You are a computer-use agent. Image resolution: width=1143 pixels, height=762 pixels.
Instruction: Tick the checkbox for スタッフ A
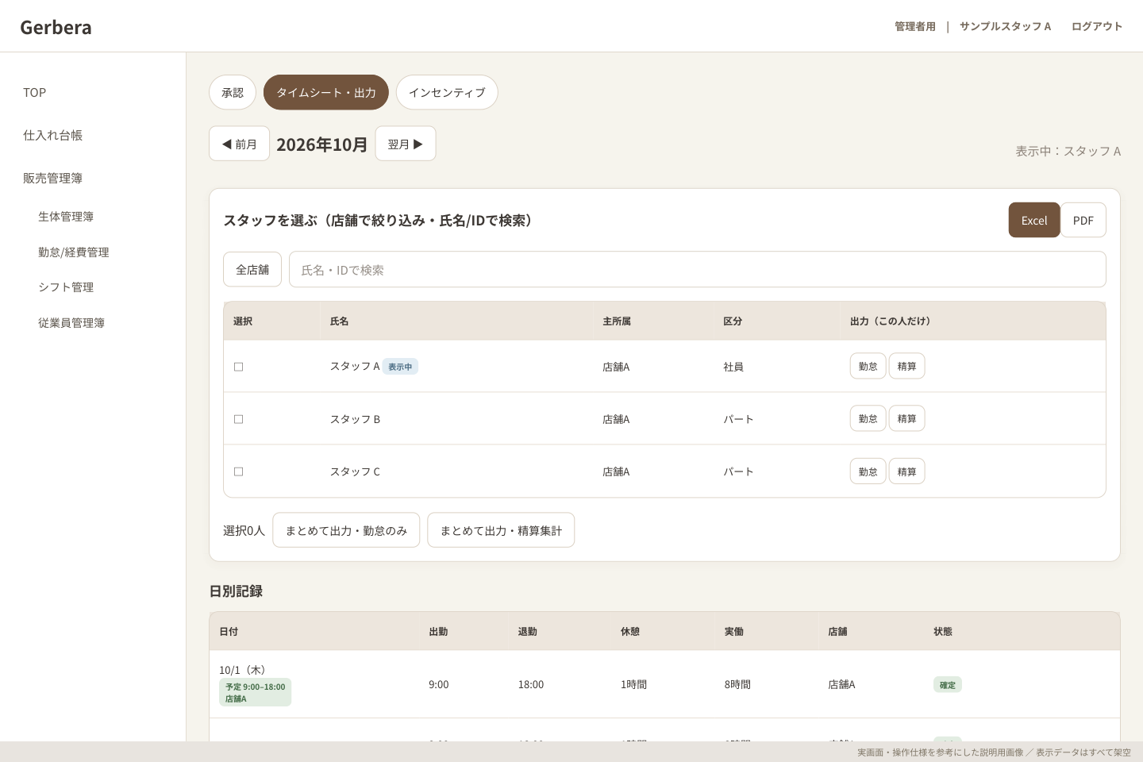(x=238, y=367)
